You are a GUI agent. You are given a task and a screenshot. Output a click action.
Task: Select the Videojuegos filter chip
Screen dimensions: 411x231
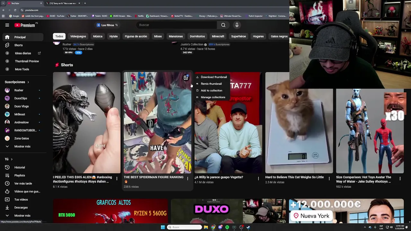[78, 36]
